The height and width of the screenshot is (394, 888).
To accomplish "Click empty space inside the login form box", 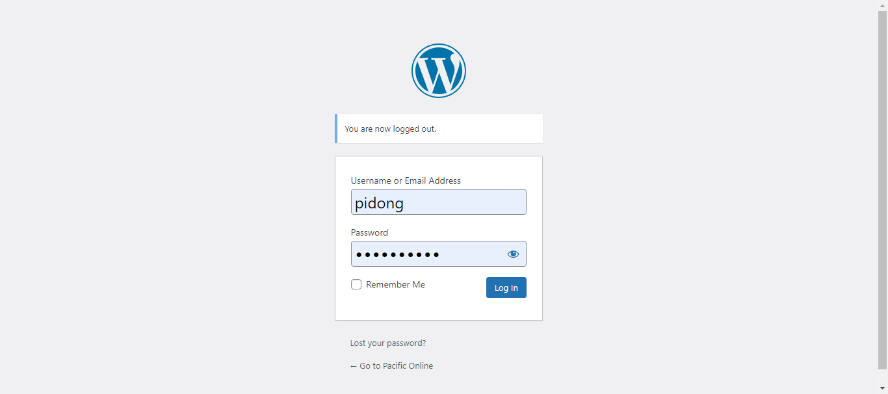I will [439, 309].
